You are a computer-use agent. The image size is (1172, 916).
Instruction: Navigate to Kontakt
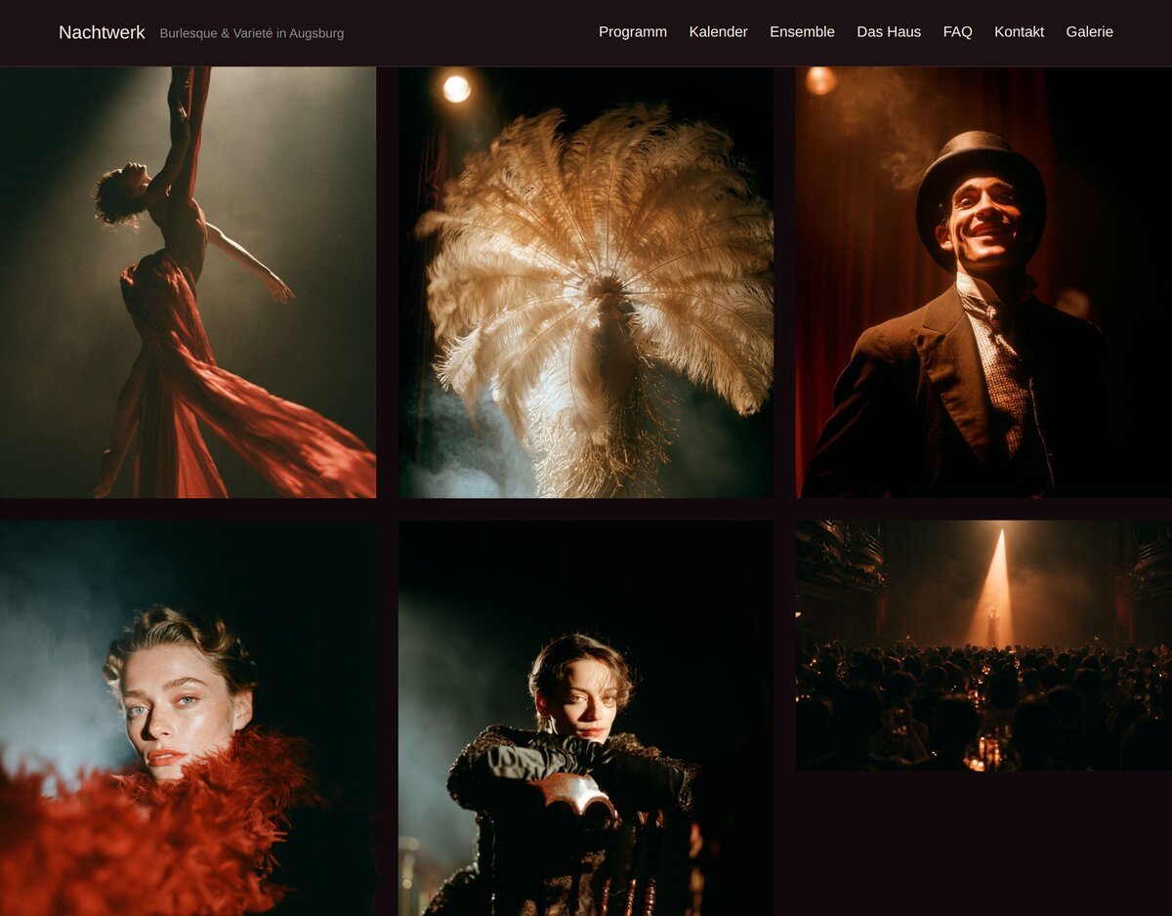coord(1019,32)
